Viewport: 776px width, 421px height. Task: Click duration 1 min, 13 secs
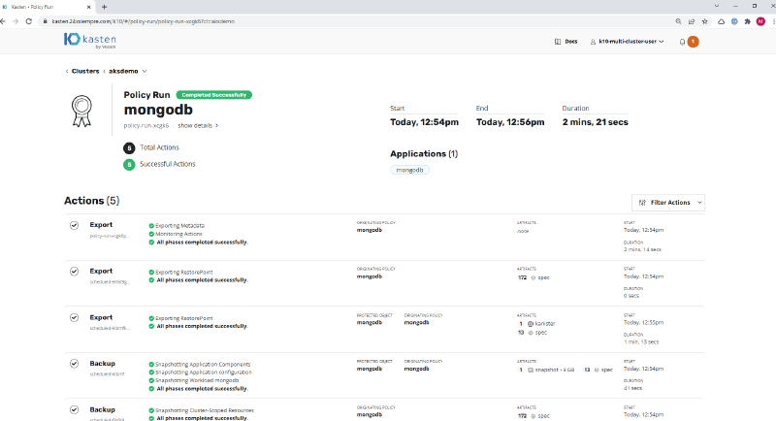pos(641,341)
